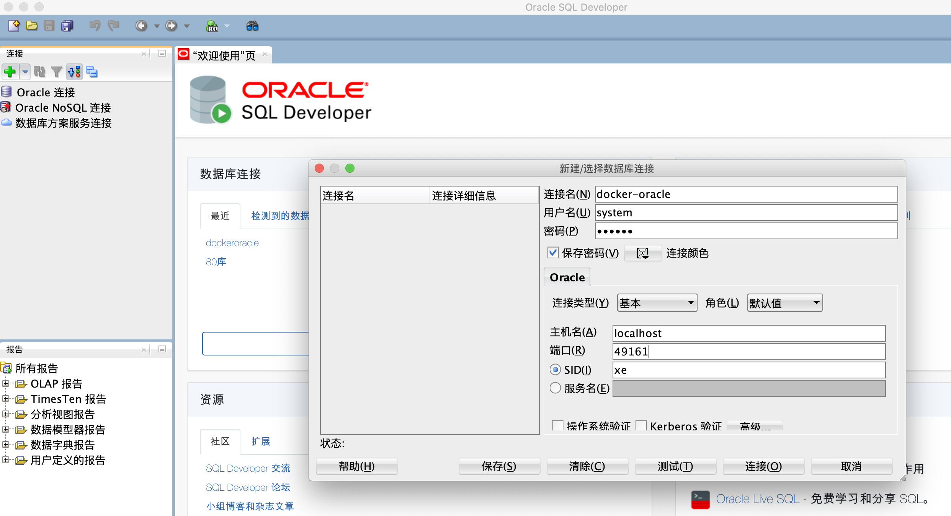
Task: Open the SQL Developer 论坛 link
Action: (x=248, y=487)
